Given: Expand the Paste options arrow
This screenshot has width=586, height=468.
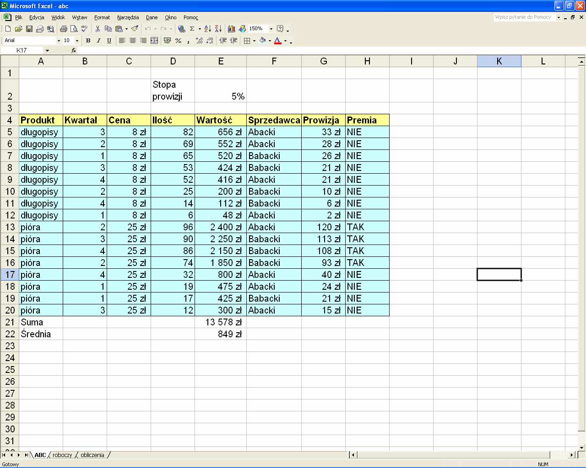Looking at the screenshot, I should click(126, 29).
